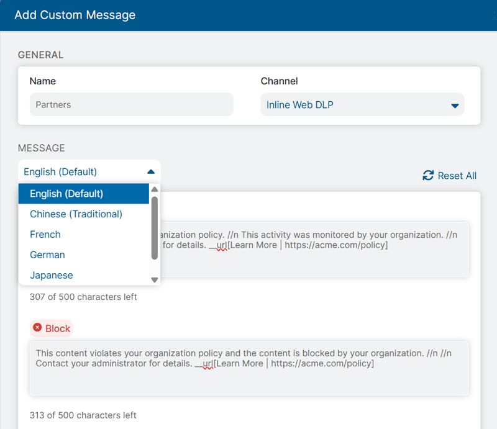Collapse the language dropdown using up caret

point(150,172)
